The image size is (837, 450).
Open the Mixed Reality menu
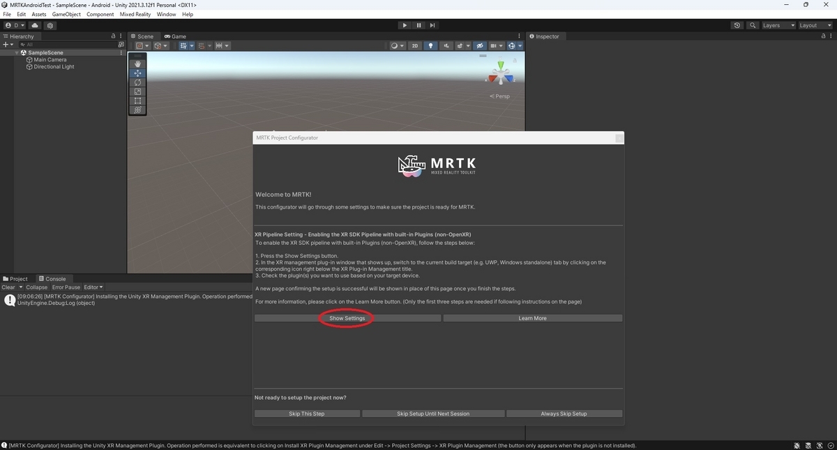click(x=136, y=14)
